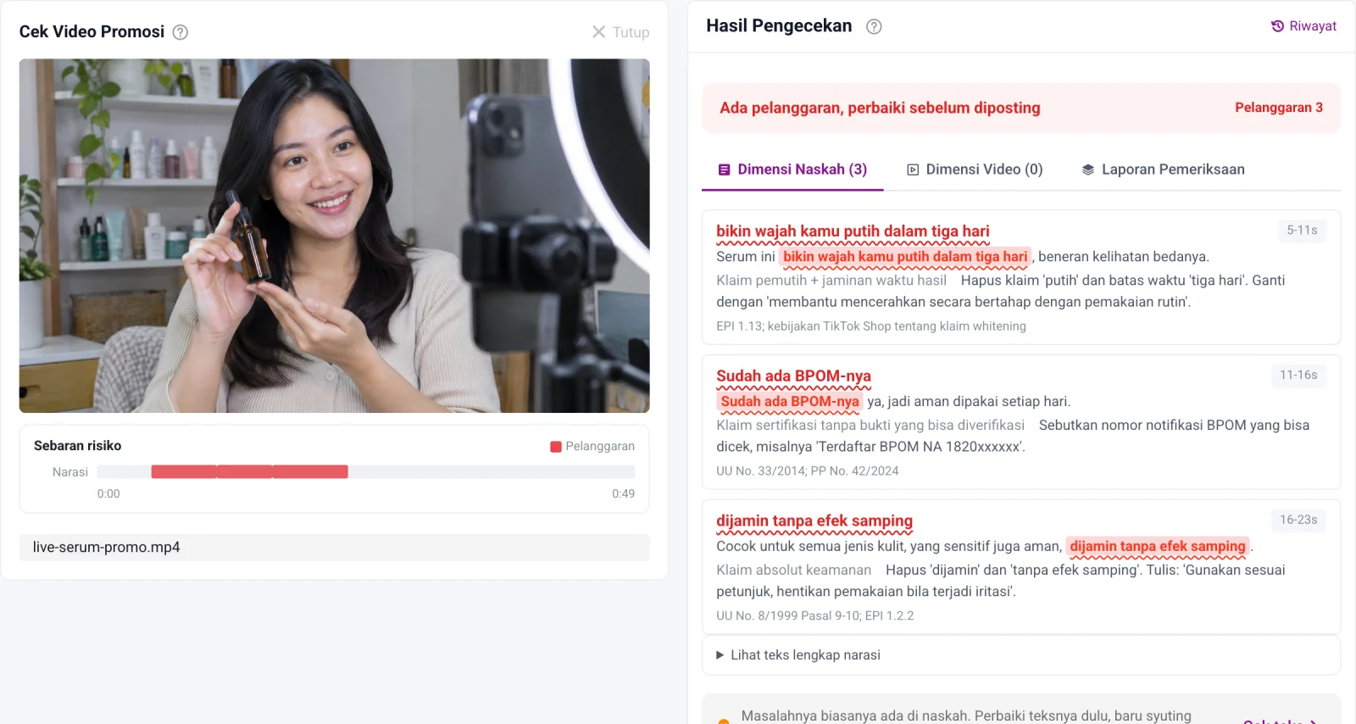Jump to the 11-16s timestamp badge
The image size is (1356, 724).
click(x=1298, y=376)
